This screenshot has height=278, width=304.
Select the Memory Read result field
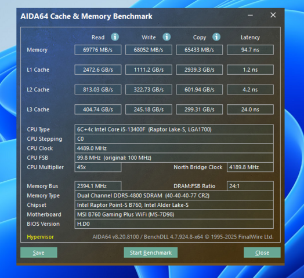[x=98, y=50]
